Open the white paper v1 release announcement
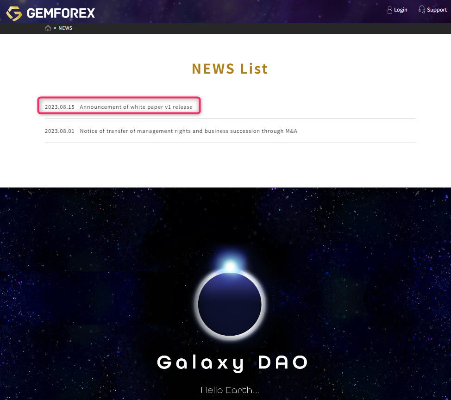451x400 pixels. tap(136, 107)
